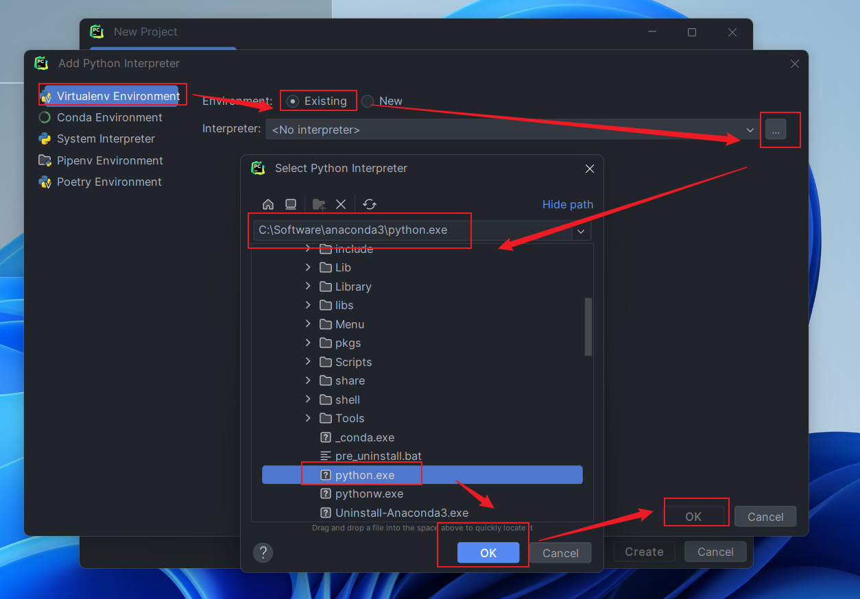The height and width of the screenshot is (599, 860).
Task: Expand the libs folder node
Action: (x=308, y=305)
